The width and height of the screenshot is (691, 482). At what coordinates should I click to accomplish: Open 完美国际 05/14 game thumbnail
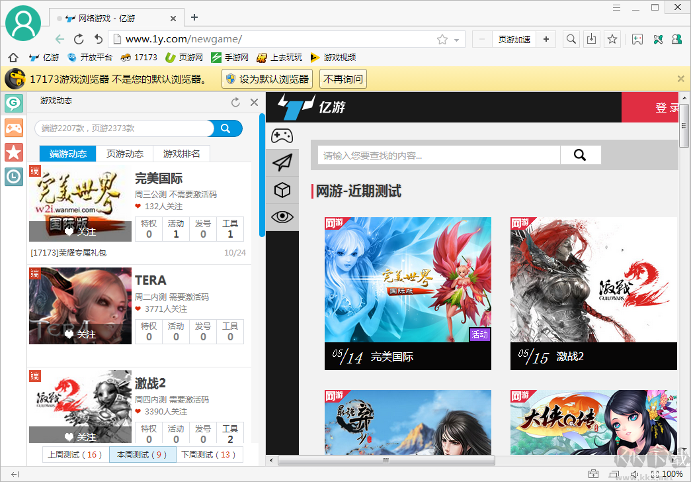(407, 293)
